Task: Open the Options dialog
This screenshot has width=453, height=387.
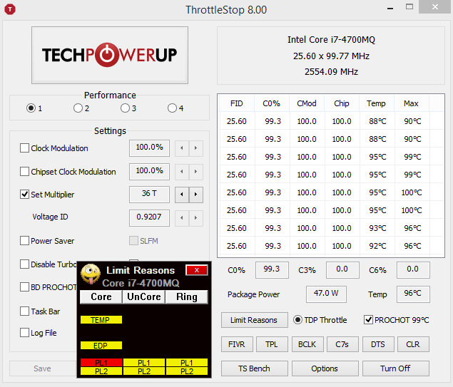Action: (325, 368)
